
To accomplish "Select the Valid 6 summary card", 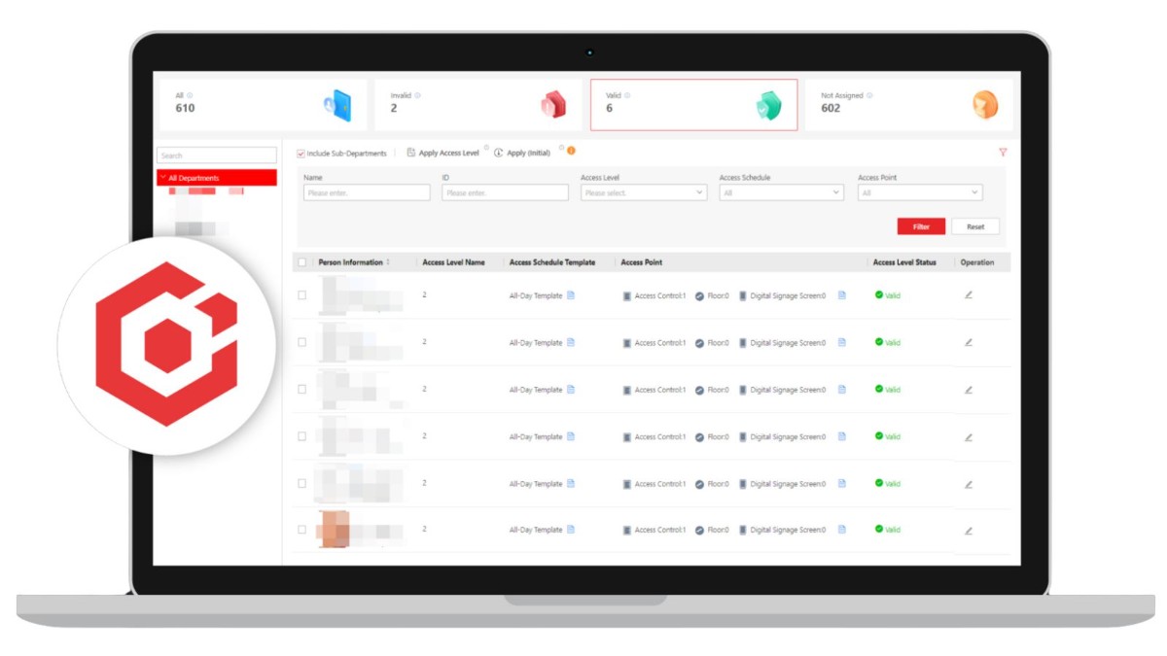I will (x=693, y=104).
